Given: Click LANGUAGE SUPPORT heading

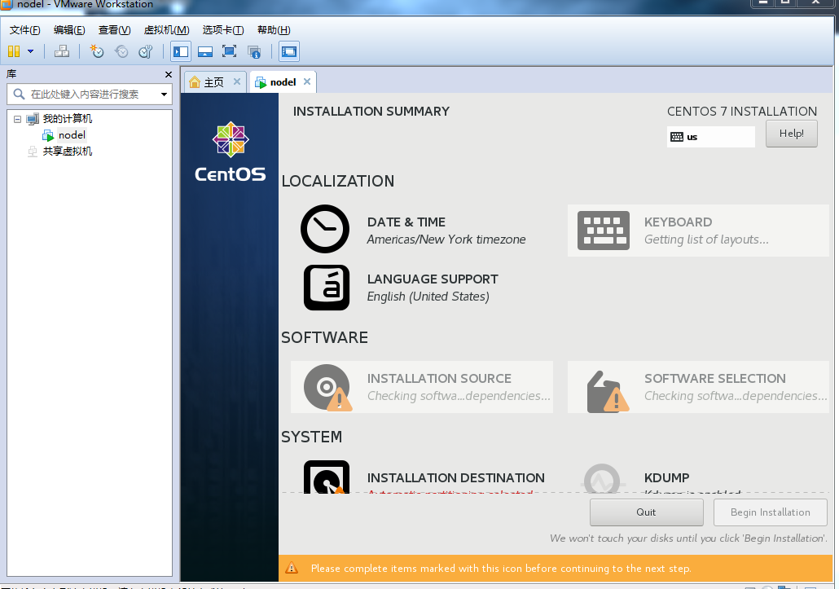Looking at the screenshot, I should [x=433, y=279].
